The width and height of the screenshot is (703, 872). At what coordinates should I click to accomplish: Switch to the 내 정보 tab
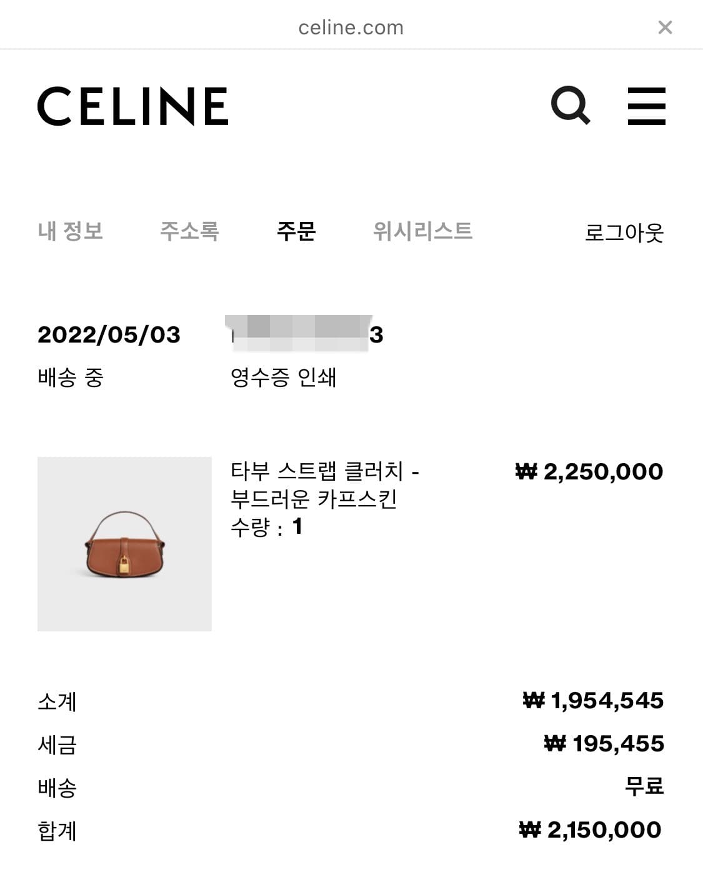pyautogui.click(x=71, y=232)
